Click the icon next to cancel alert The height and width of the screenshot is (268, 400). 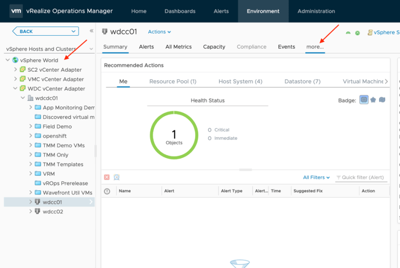pos(116,177)
